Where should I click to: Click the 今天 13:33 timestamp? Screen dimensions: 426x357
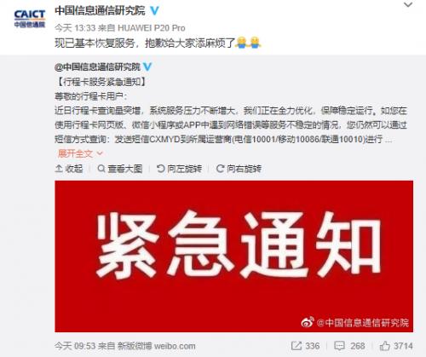pos(75,28)
